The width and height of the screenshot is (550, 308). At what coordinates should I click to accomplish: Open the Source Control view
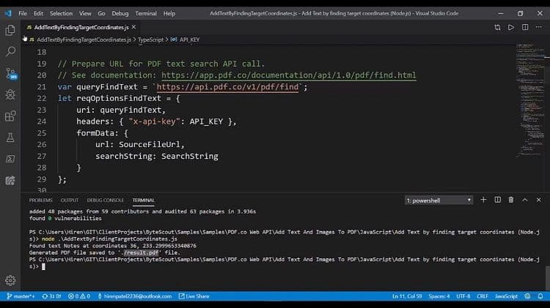10,73
